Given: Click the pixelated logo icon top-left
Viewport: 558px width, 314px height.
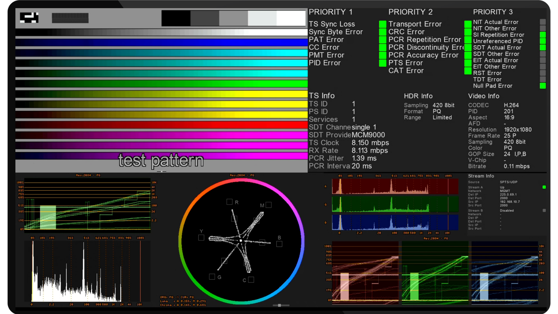Looking at the screenshot, I should 29,17.
